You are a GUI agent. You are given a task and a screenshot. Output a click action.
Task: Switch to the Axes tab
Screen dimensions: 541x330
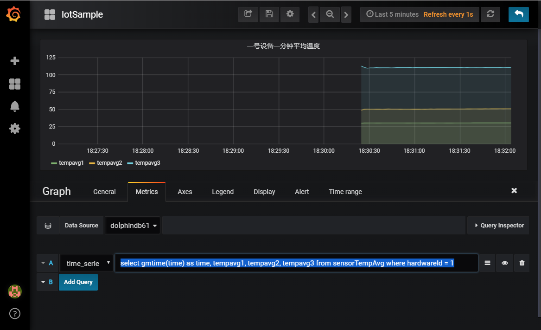point(185,192)
